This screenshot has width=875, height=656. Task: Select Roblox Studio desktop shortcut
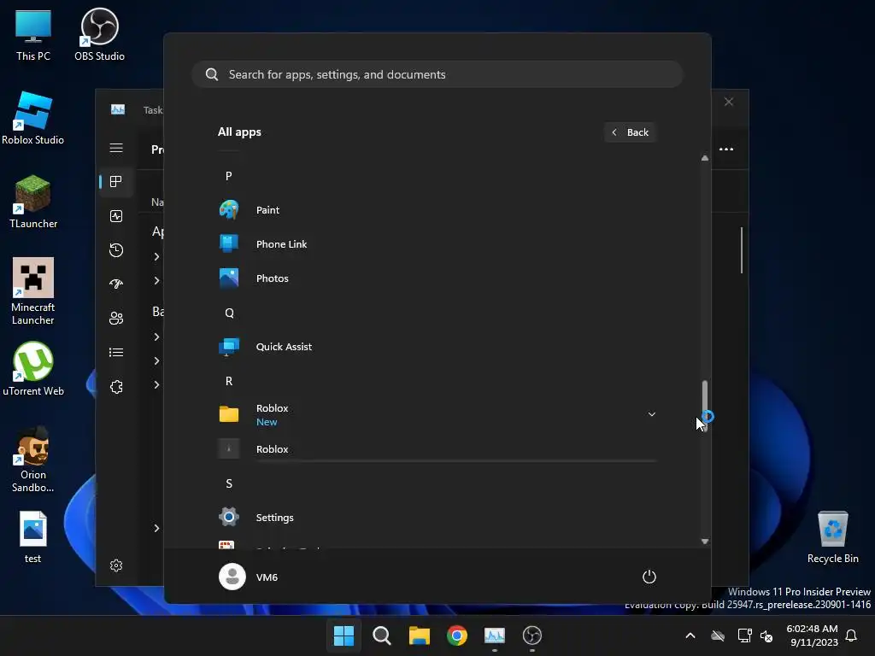(33, 118)
